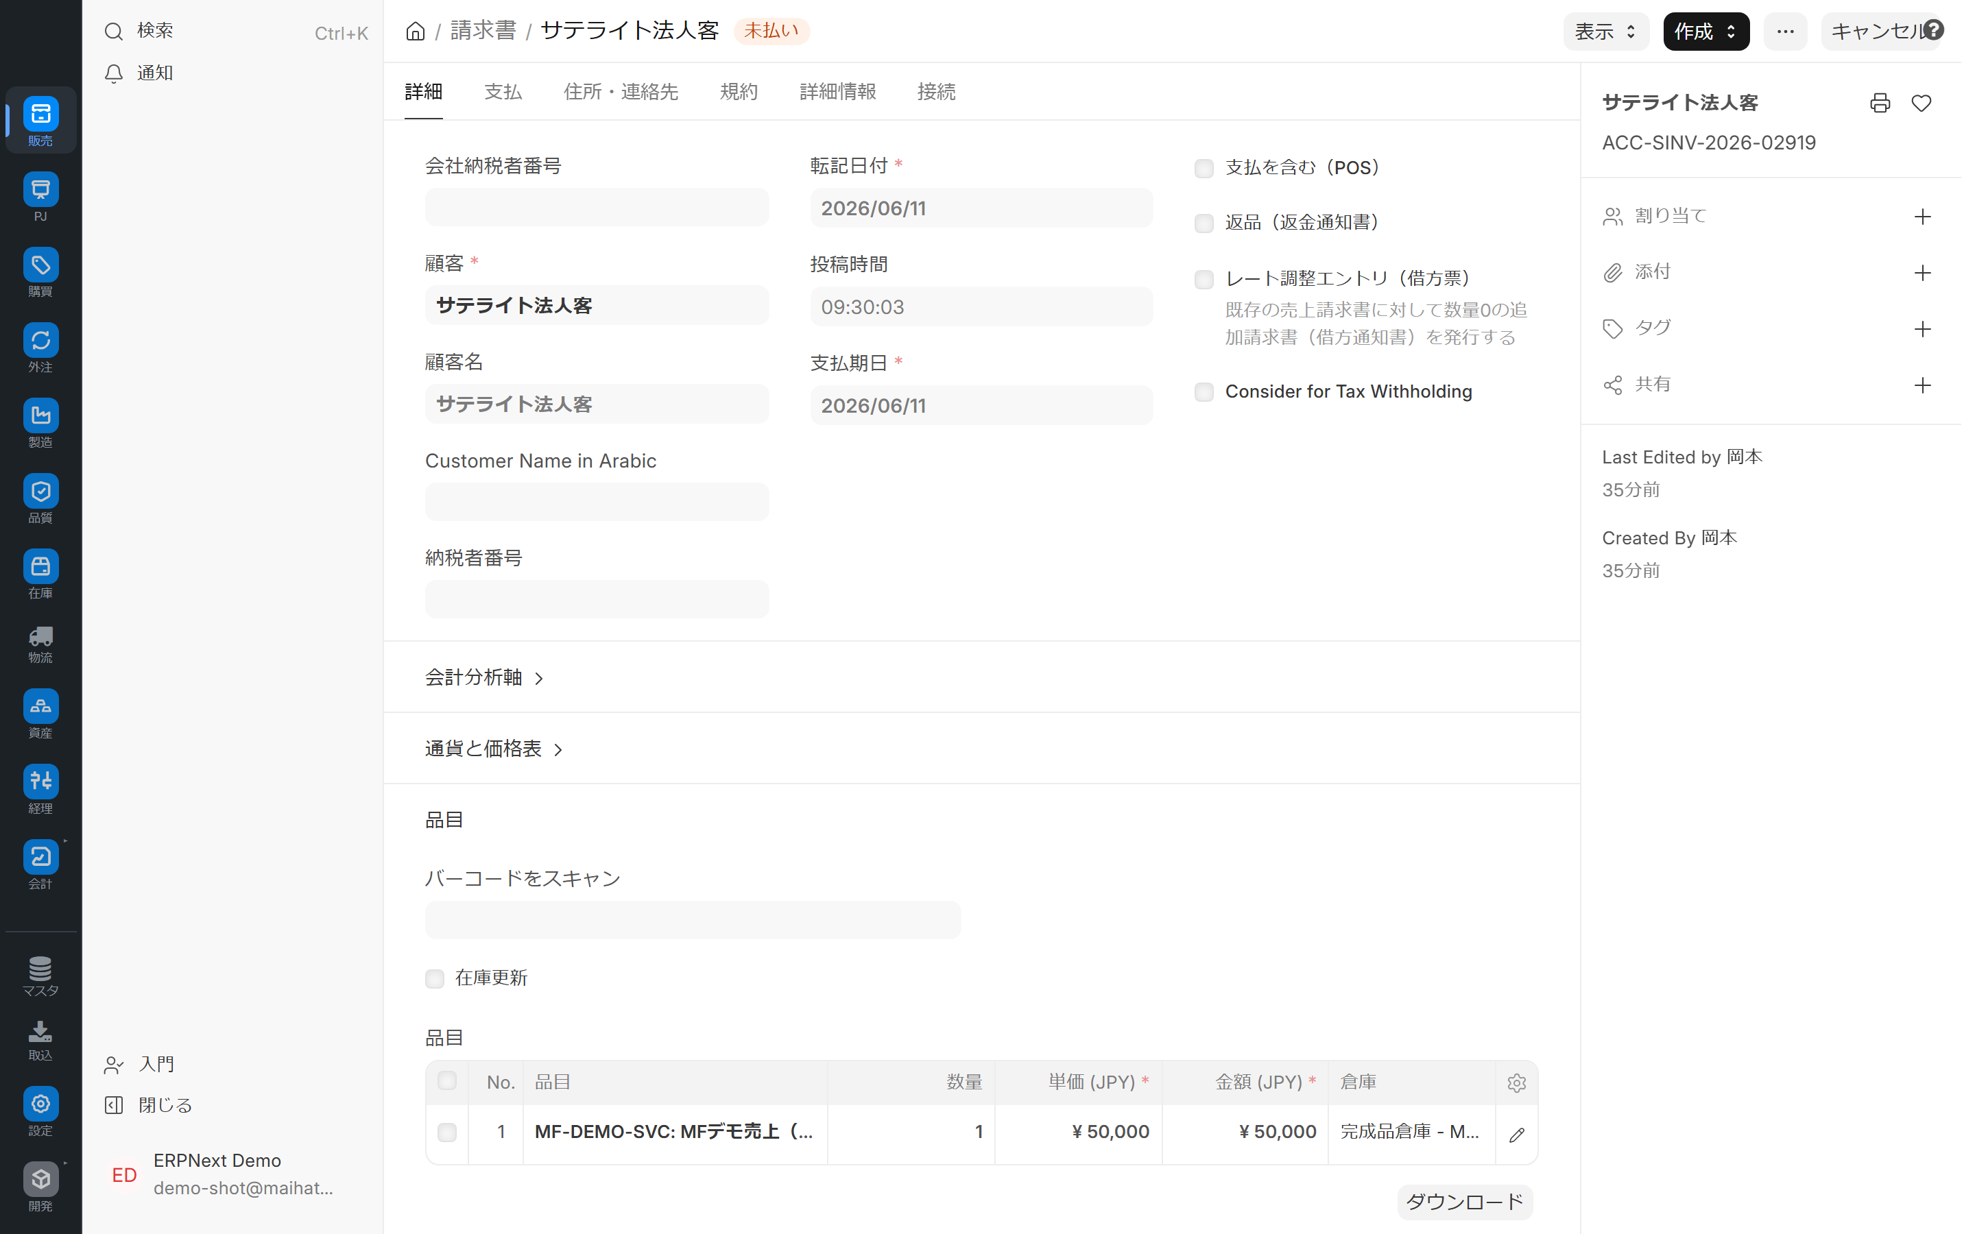Click item cell MF-DEMO-SVC in row 1
The height and width of the screenshot is (1234, 1975).
674,1133
